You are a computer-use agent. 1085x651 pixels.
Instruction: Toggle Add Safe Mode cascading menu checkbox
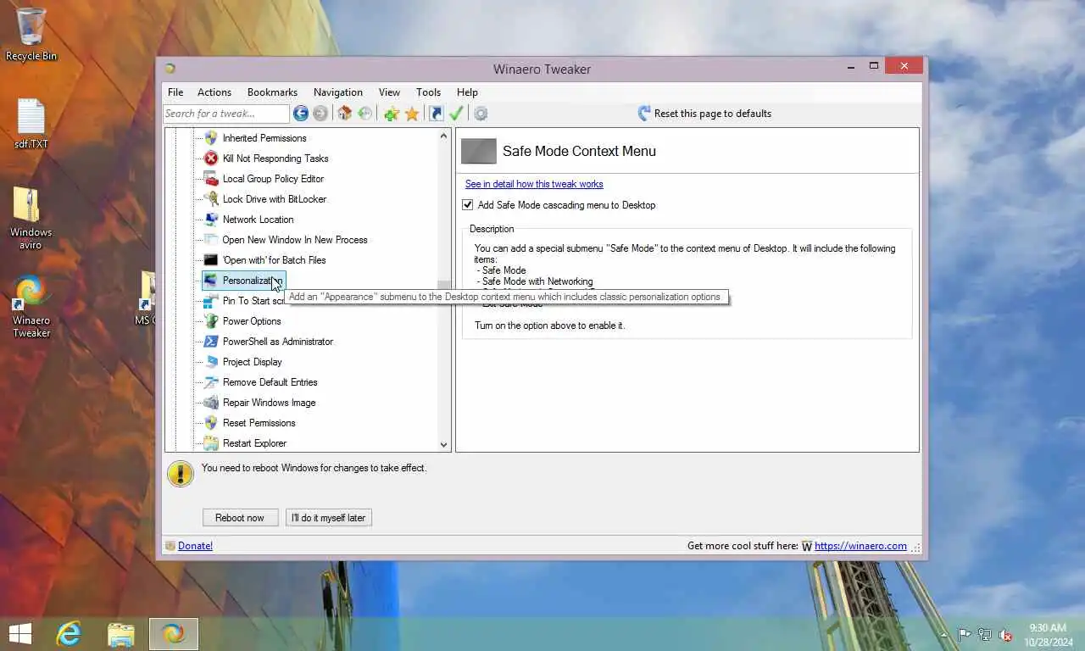(x=467, y=205)
